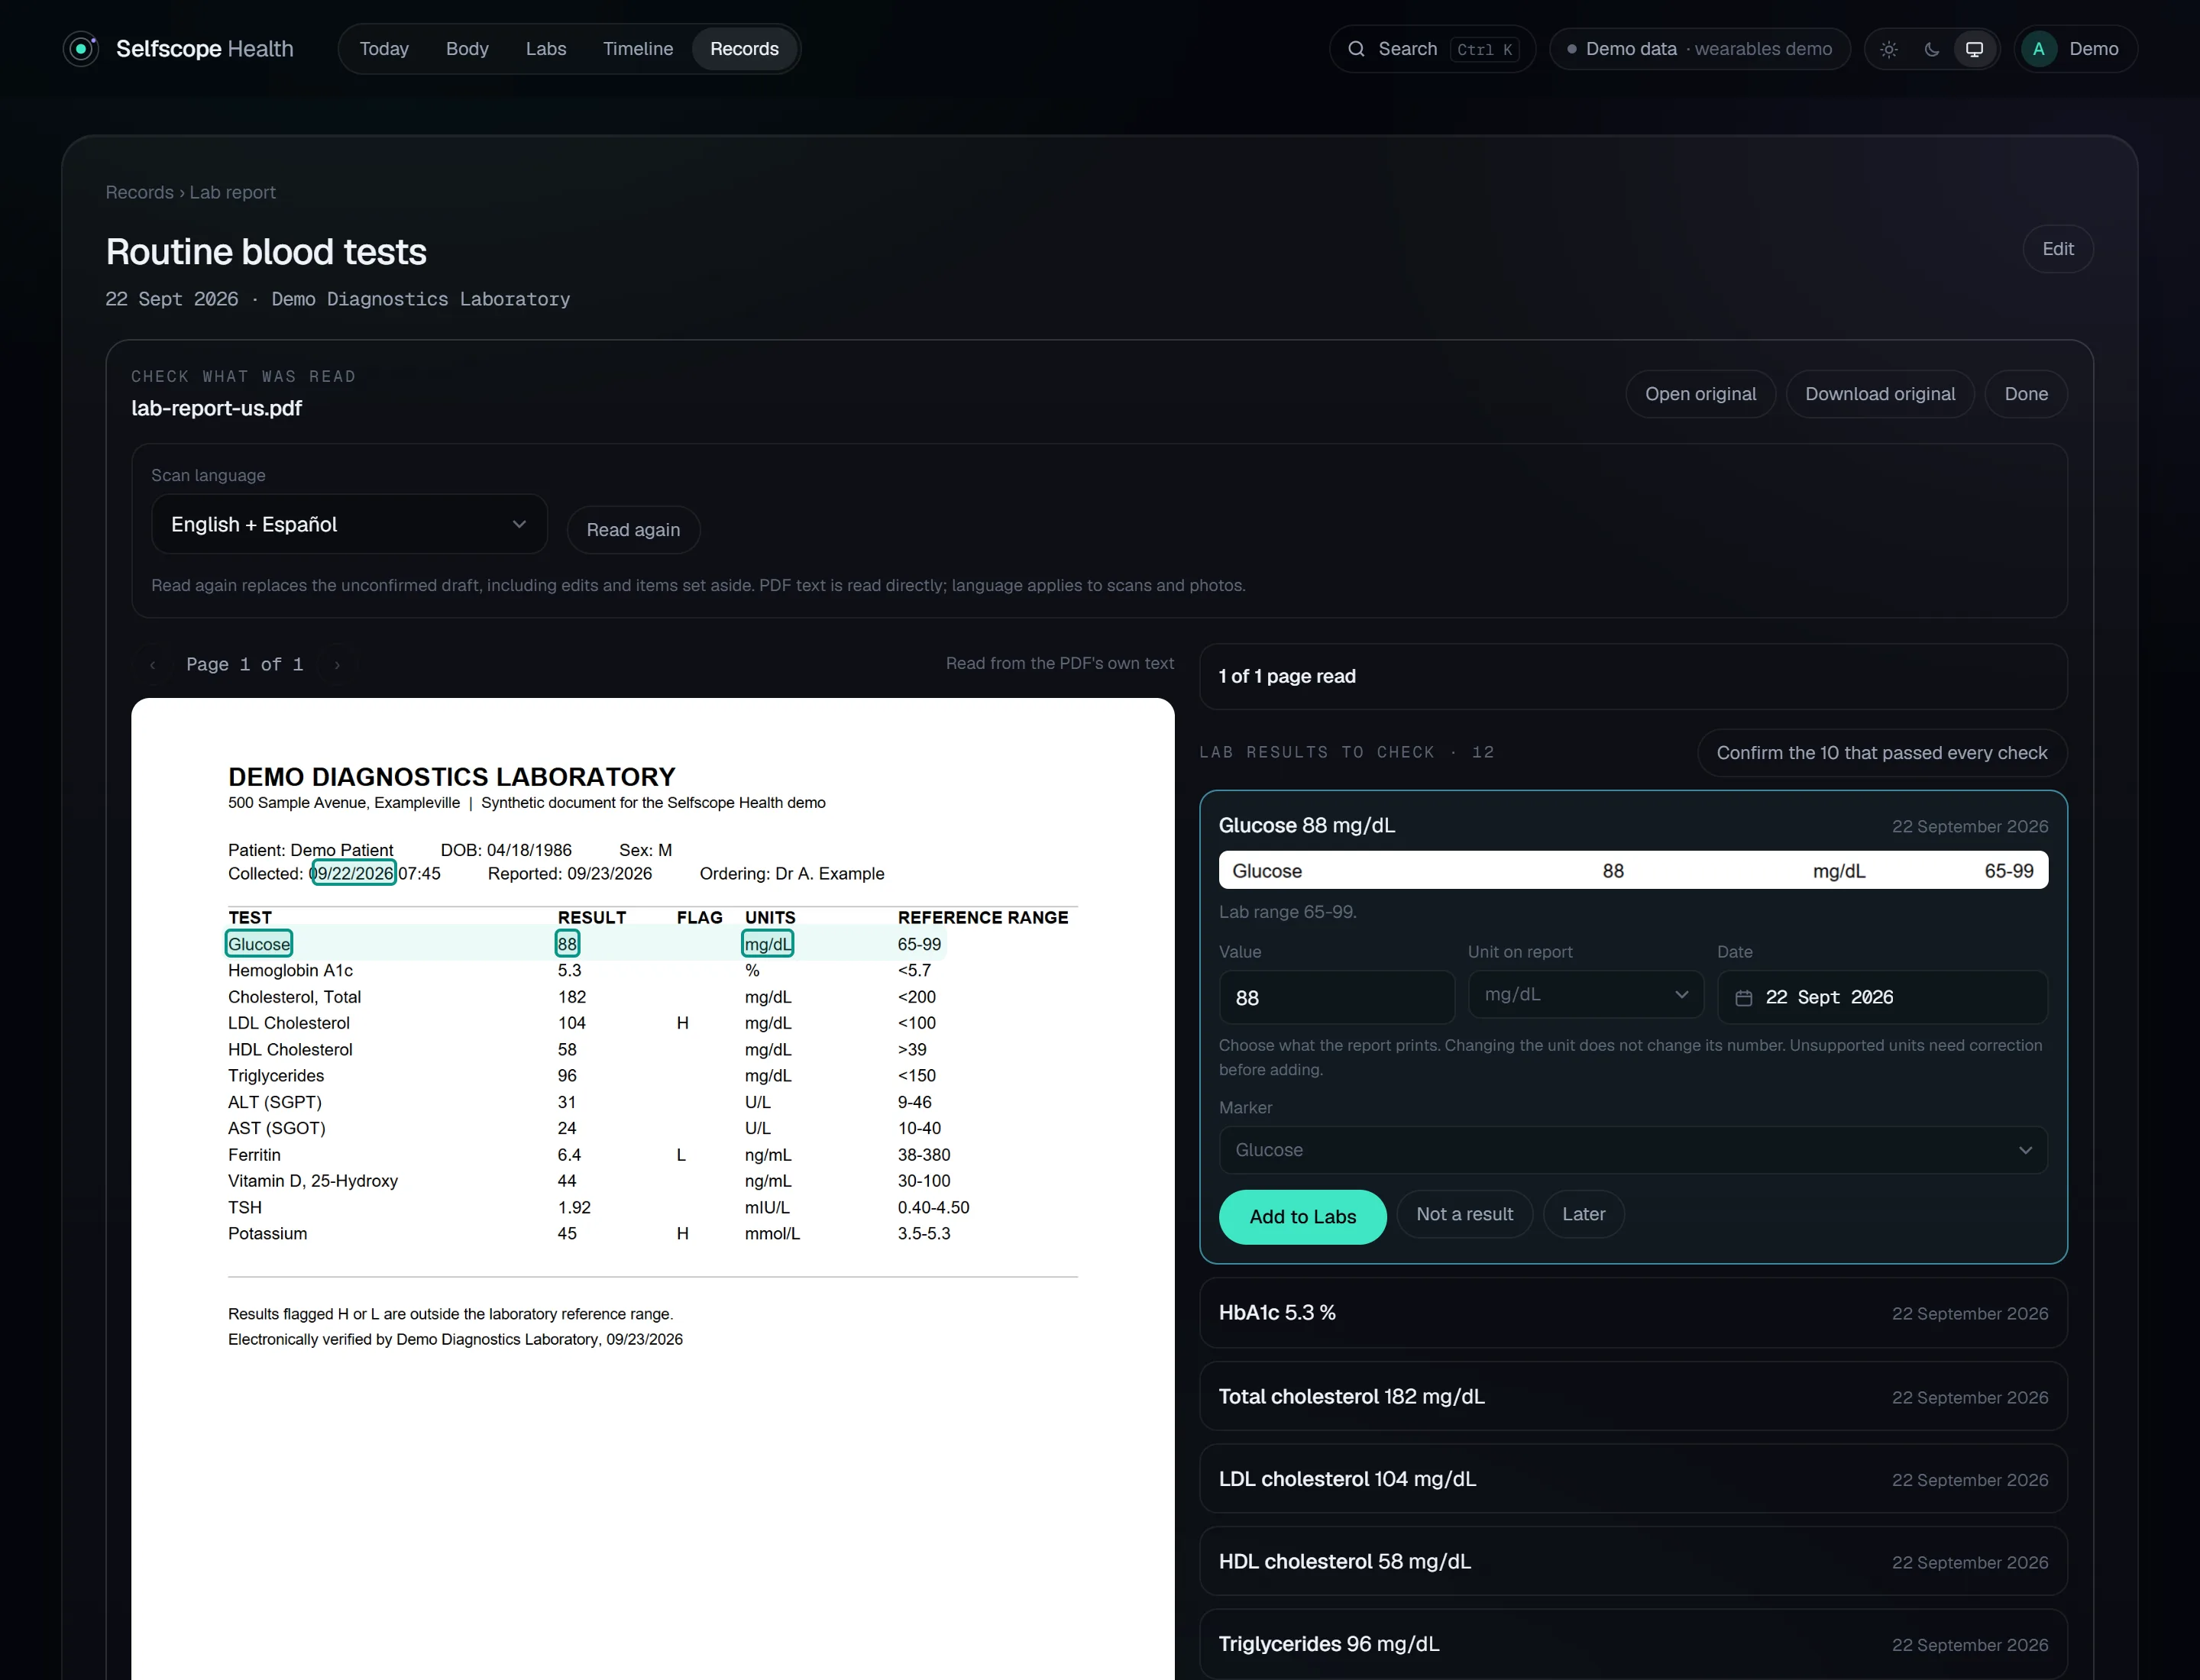
Task: Switch to dark theme moon icon
Action: click(x=1931, y=49)
